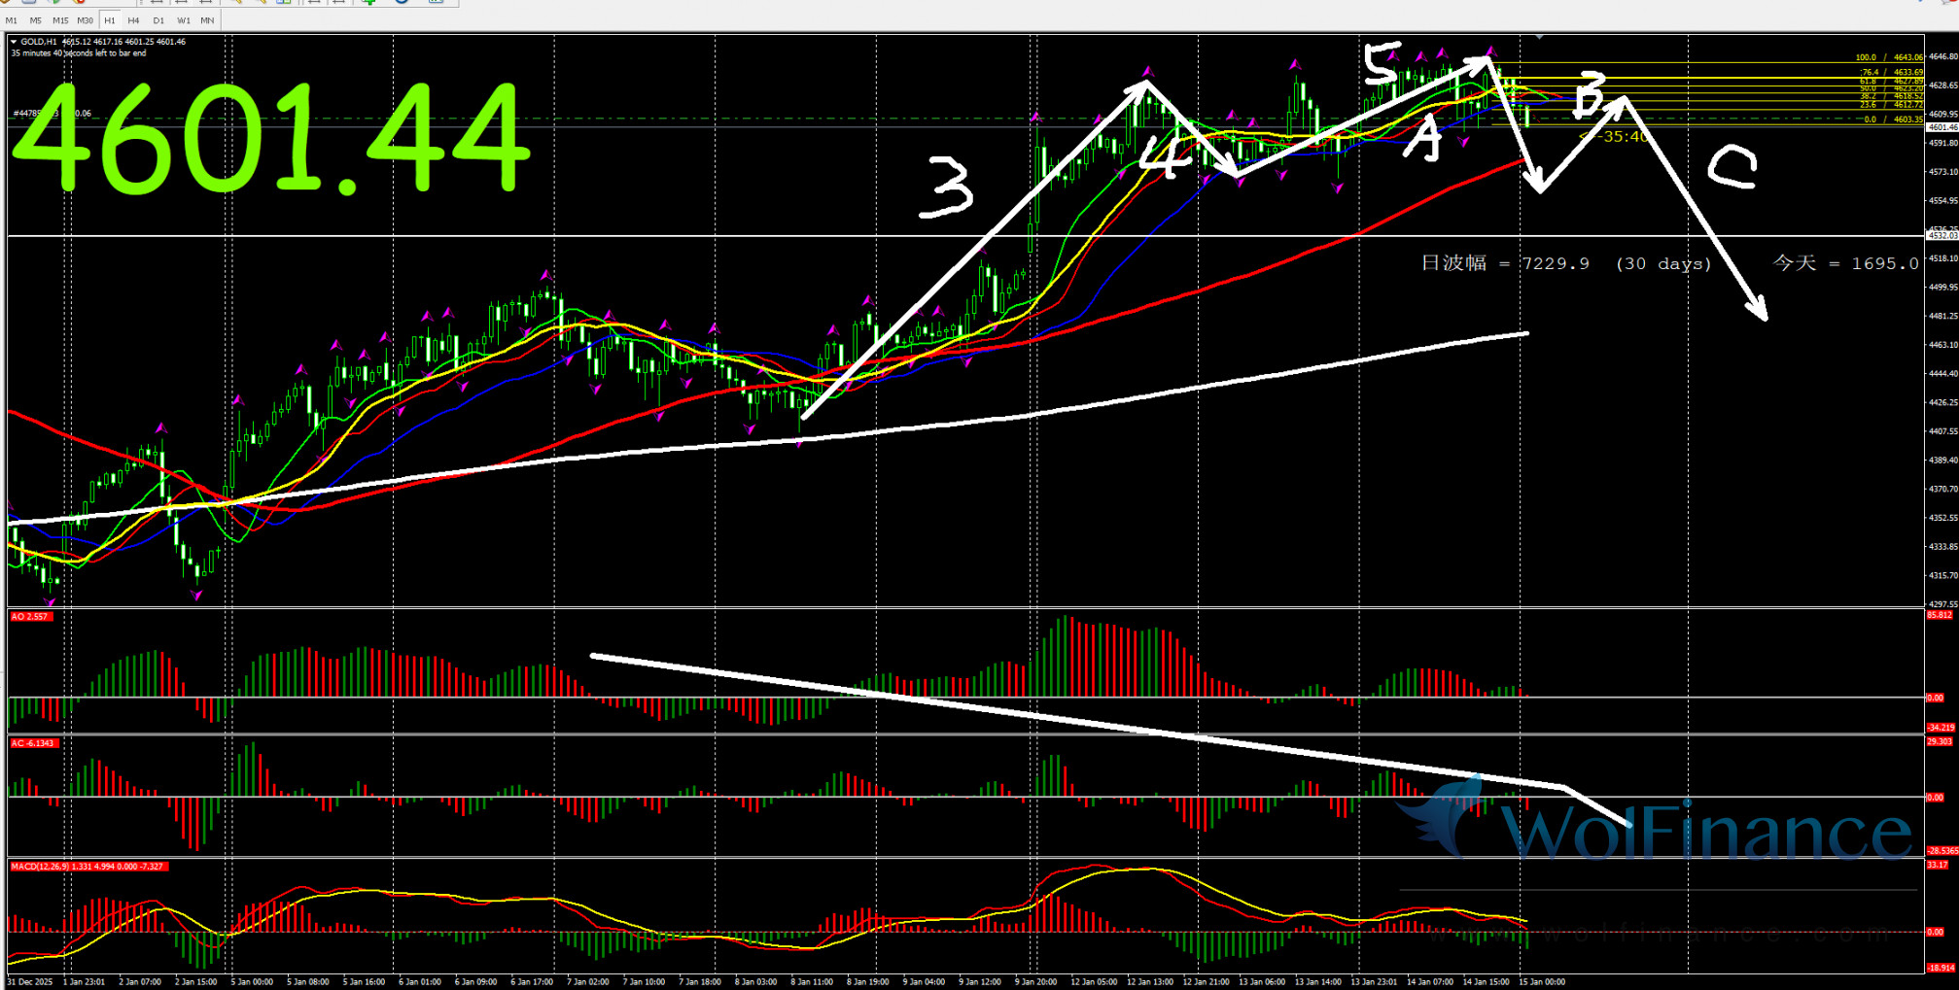Image resolution: width=1959 pixels, height=990 pixels.
Task: Select the hand-drawn wave label C
Action: 1732,167
